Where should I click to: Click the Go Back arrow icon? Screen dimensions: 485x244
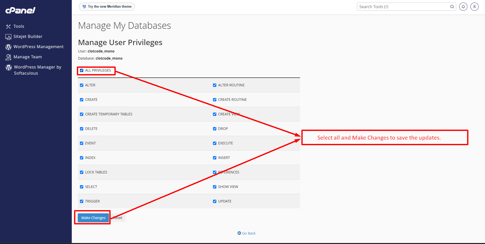pyautogui.click(x=239, y=233)
